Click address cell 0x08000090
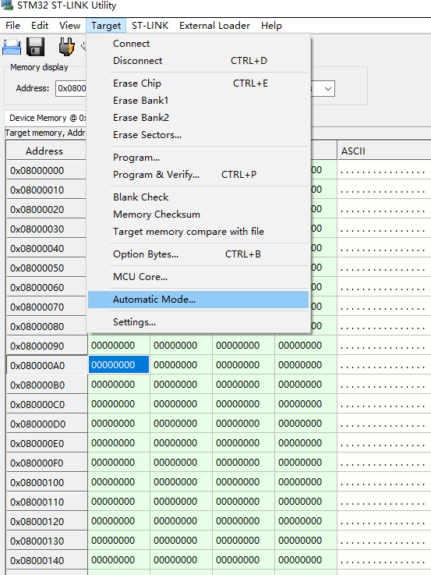Image resolution: width=431 pixels, height=575 pixels. tap(47, 346)
